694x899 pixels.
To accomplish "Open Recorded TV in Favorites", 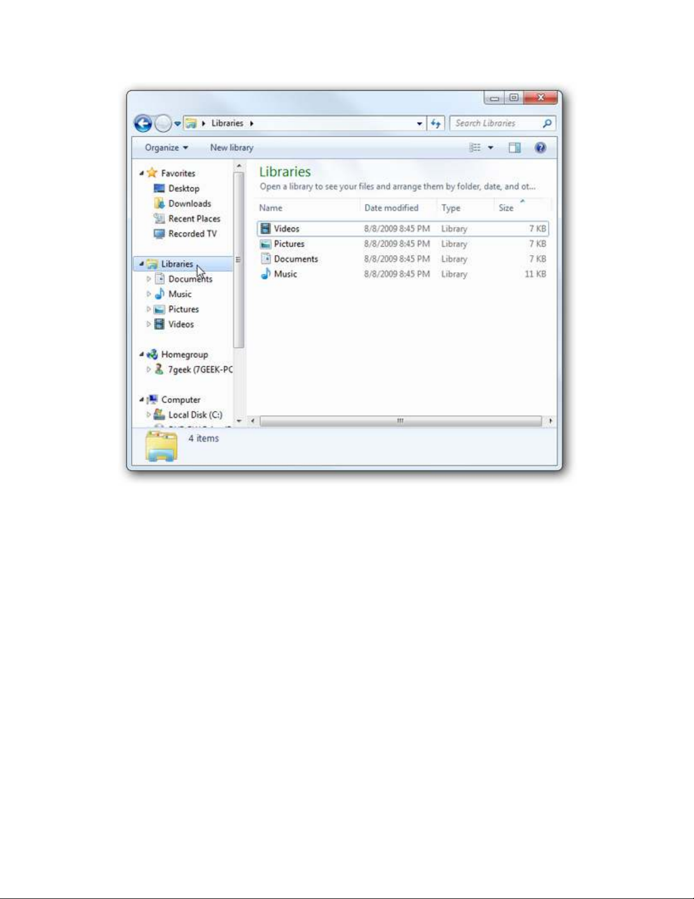I will [x=192, y=234].
